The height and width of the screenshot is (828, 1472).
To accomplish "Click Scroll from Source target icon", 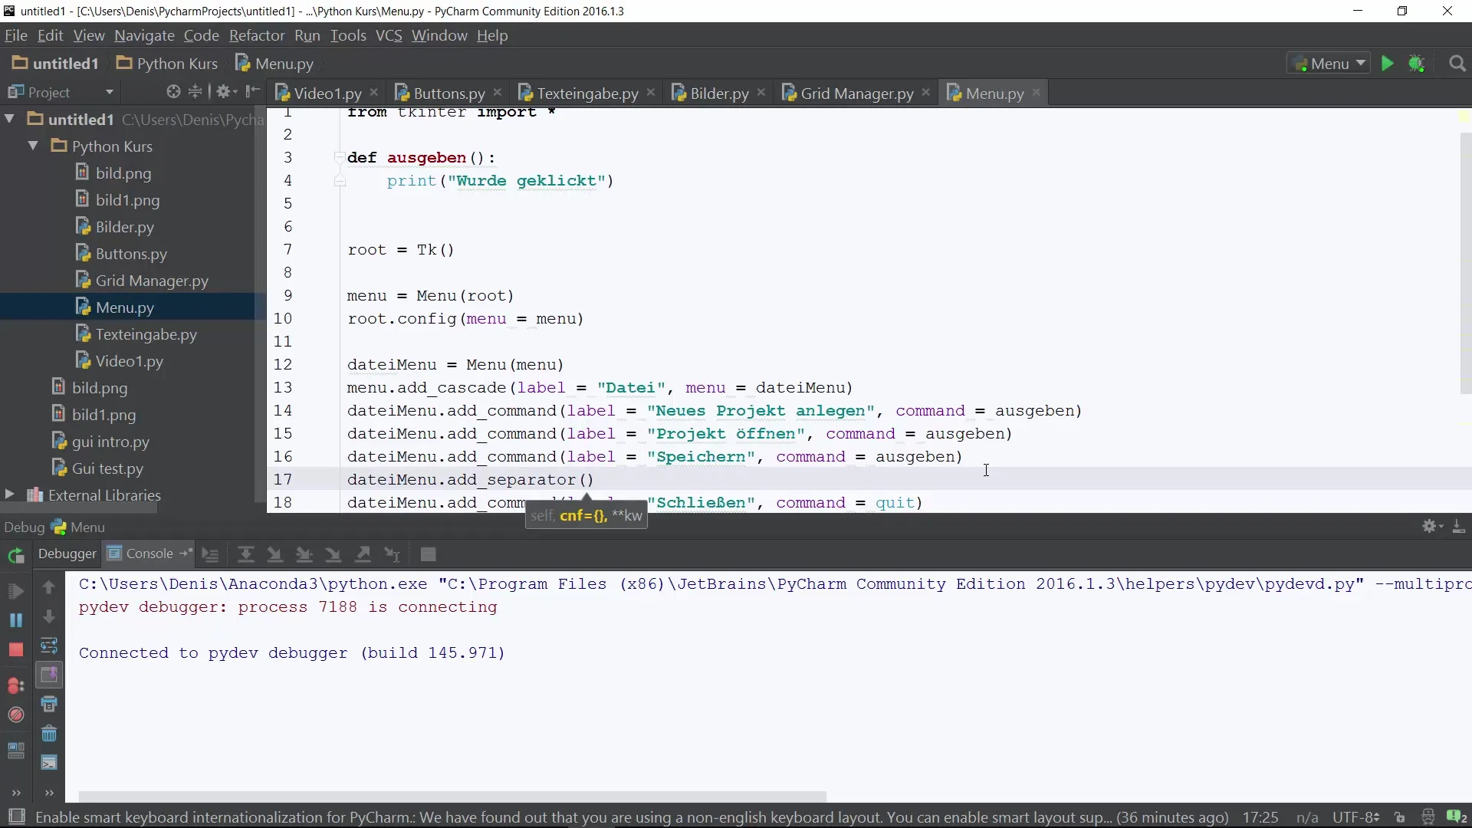I will tap(173, 92).
